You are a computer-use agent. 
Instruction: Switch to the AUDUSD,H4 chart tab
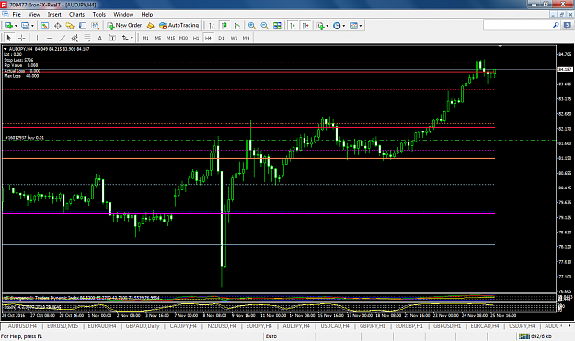tap(22, 326)
